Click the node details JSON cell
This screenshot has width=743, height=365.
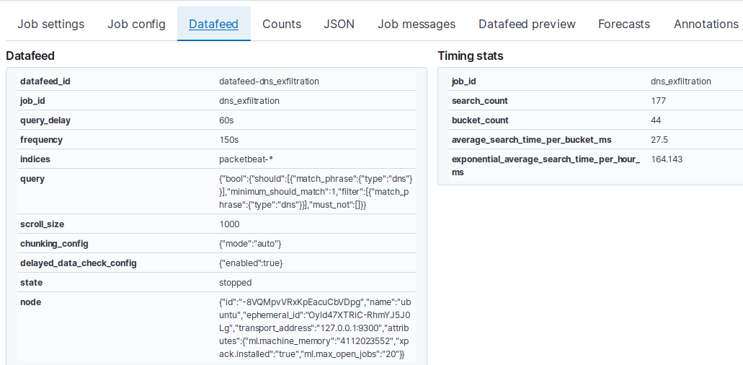pos(316,328)
